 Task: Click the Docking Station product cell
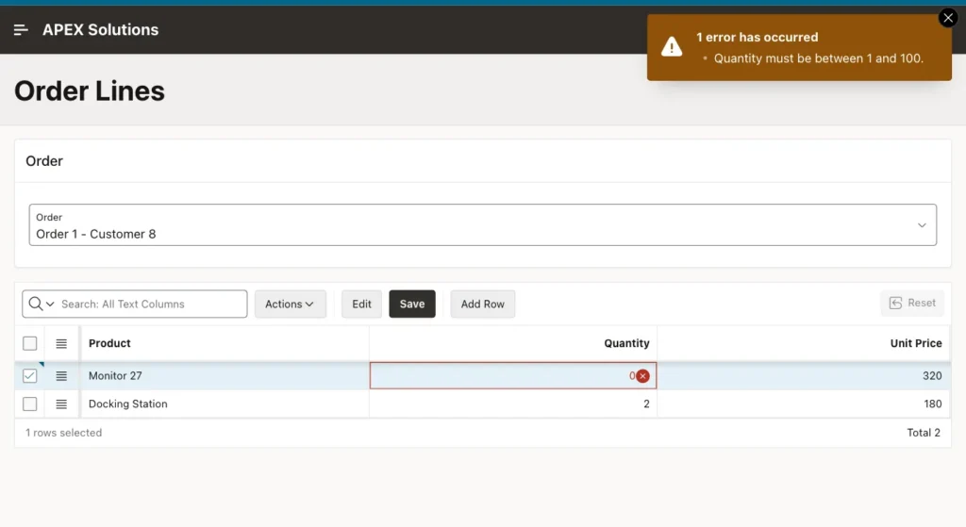[225, 403]
